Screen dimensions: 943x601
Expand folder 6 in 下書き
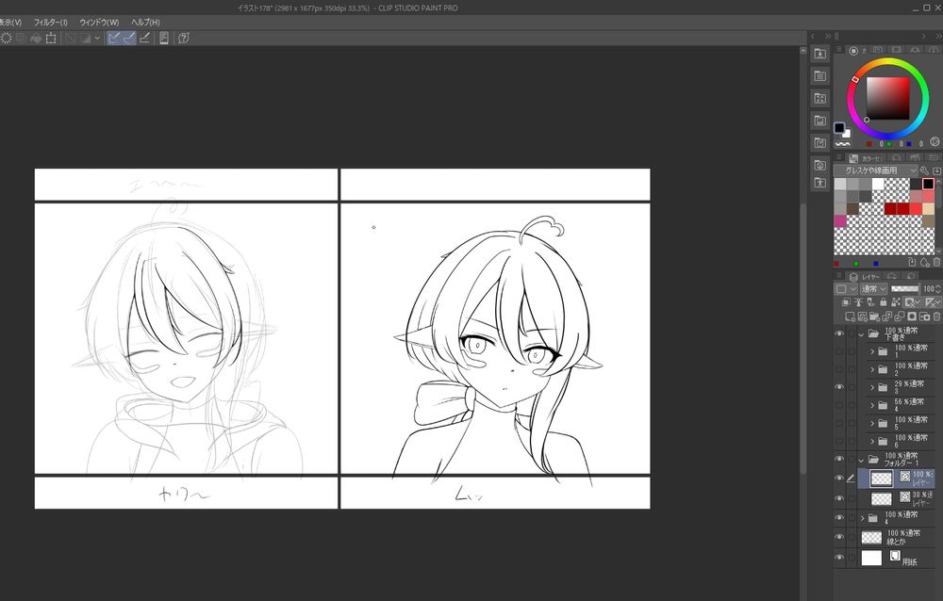tap(872, 442)
